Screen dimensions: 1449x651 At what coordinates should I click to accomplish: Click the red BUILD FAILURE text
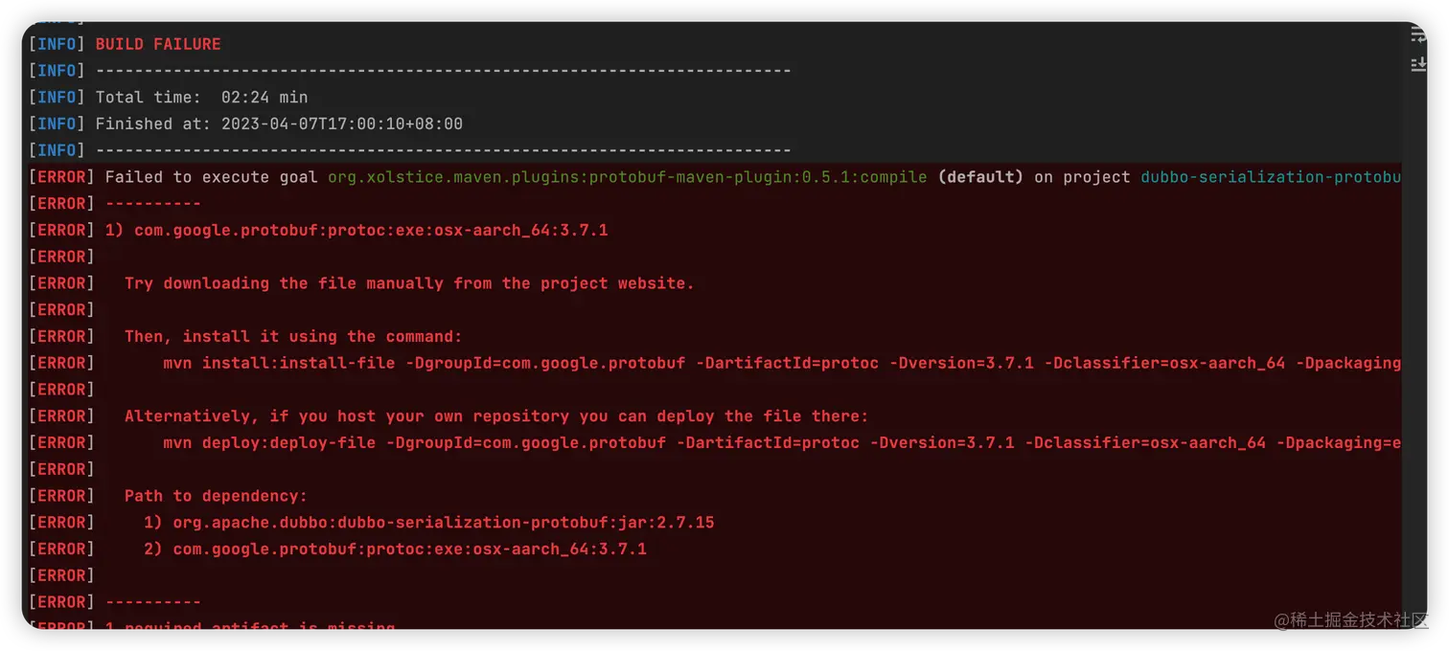(158, 44)
